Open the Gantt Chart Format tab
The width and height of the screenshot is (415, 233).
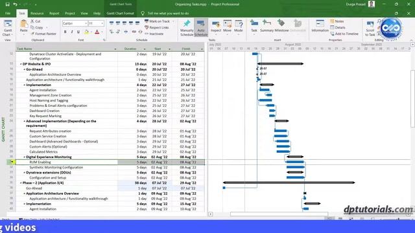coord(121,13)
